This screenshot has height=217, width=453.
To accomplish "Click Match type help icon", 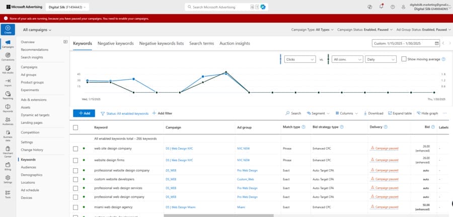I will pos(304,127).
